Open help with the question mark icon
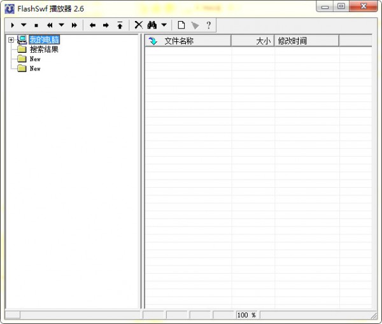 click(209, 25)
